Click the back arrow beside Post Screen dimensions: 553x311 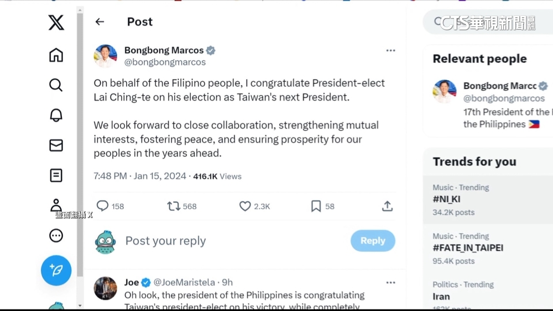point(100,22)
